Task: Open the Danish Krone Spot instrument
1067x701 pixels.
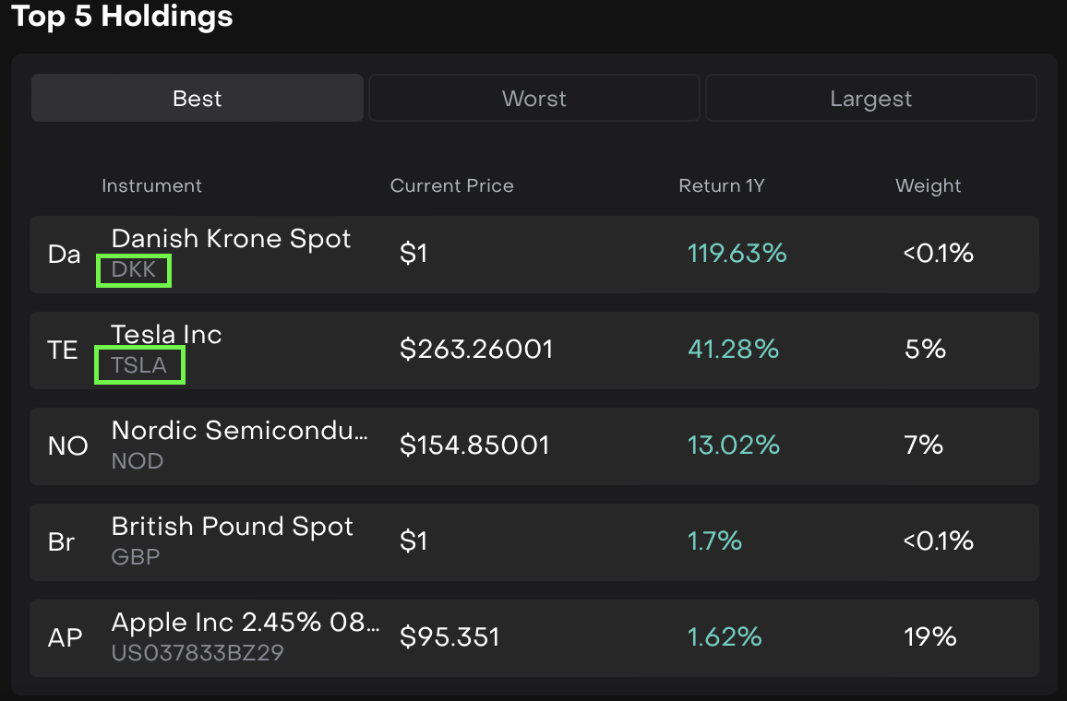Action: tap(231, 239)
